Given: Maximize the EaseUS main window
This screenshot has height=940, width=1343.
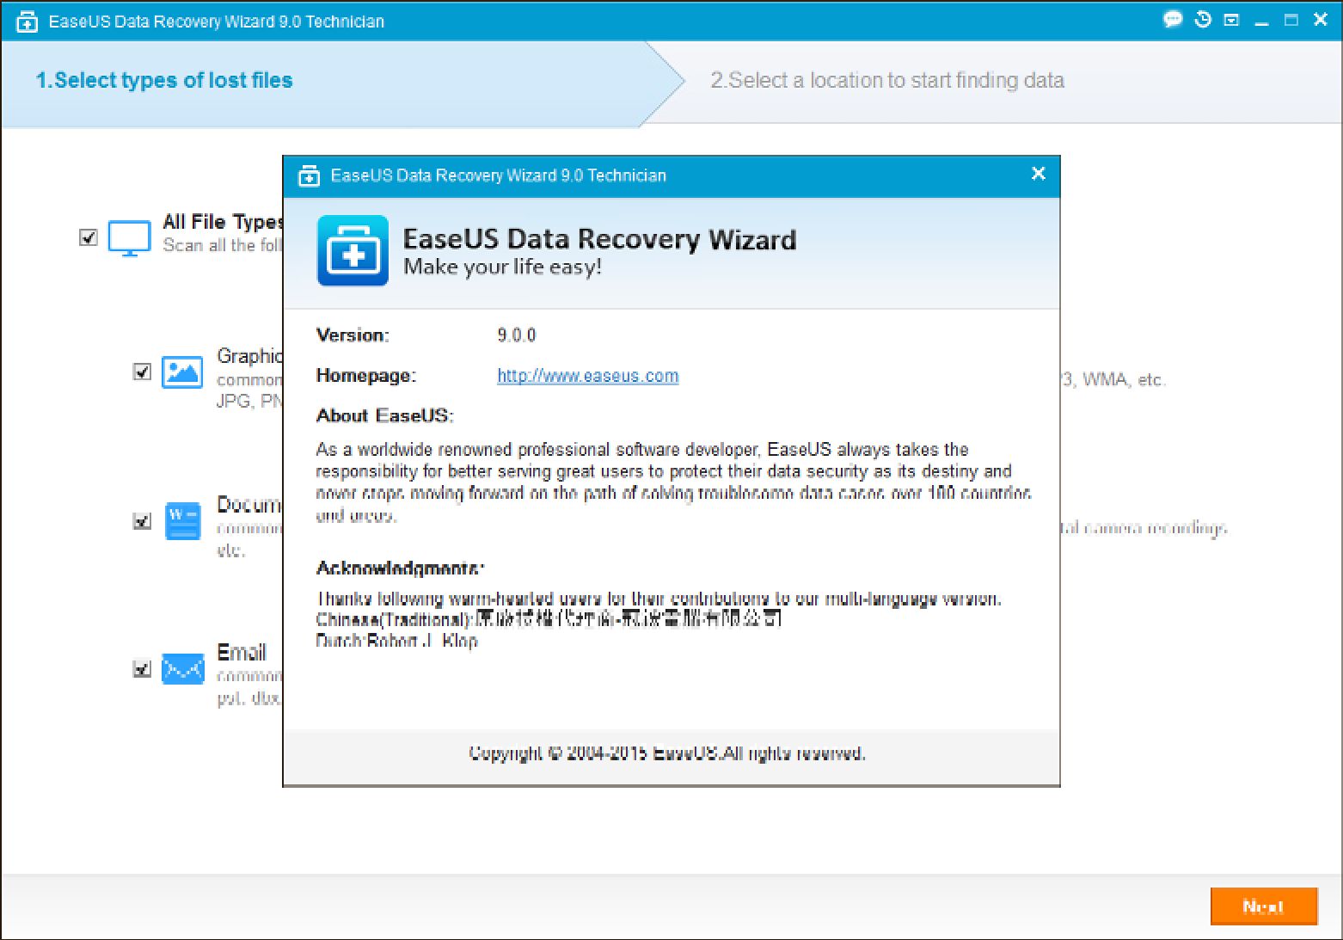Looking at the screenshot, I should (x=1291, y=20).
